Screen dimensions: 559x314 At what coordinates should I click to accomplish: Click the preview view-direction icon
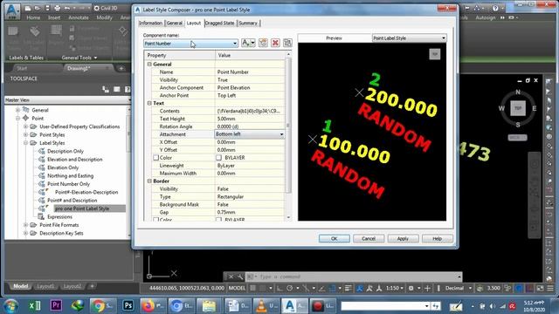(x=435, y=54)
